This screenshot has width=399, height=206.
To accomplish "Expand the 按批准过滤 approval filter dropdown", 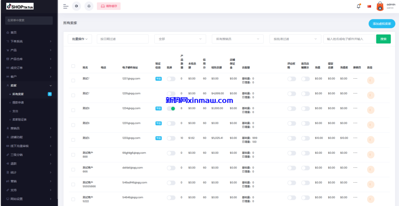I will pos(295,39).
